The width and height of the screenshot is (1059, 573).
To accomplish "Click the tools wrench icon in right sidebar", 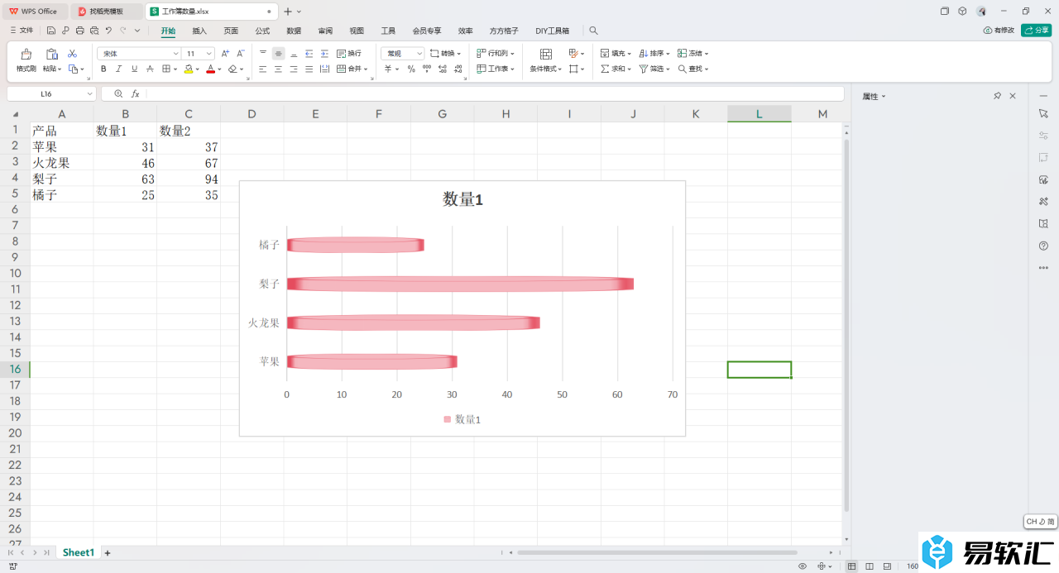I will (x=1043, y=201).
